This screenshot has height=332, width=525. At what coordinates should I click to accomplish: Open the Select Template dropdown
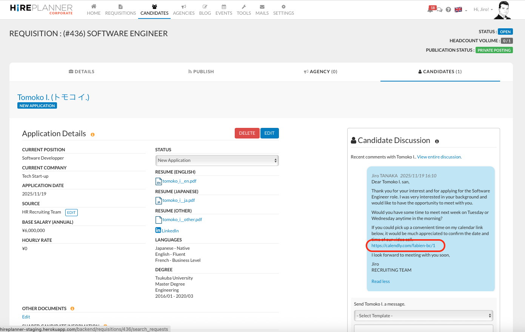[423, 316]
